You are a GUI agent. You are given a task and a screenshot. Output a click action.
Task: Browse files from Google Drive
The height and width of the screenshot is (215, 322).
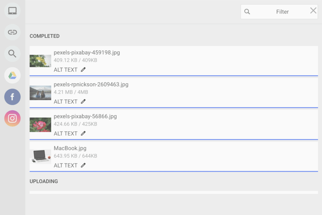(x=12, y=75)
